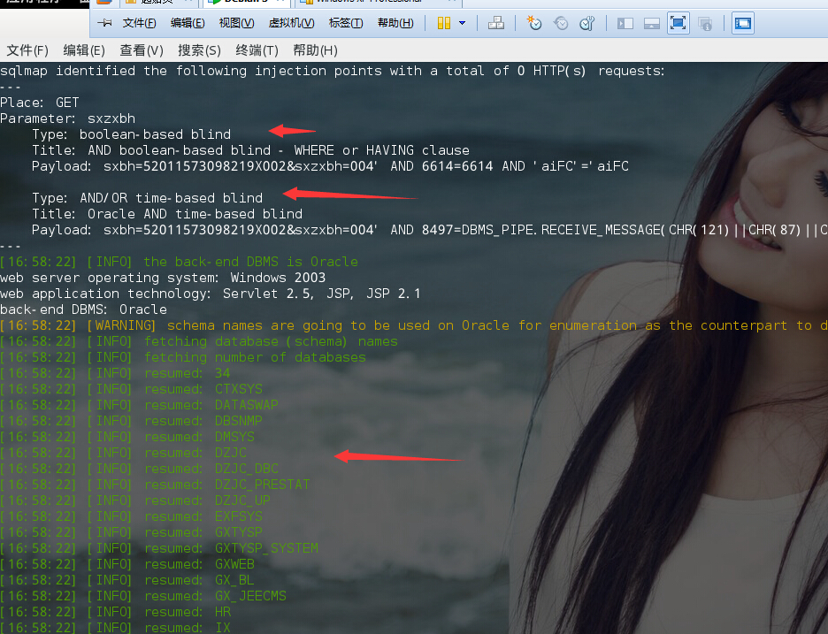Click 'Type: boolean-based blind' text
Viewport: 828px width, 634px height.
point(132,134)
